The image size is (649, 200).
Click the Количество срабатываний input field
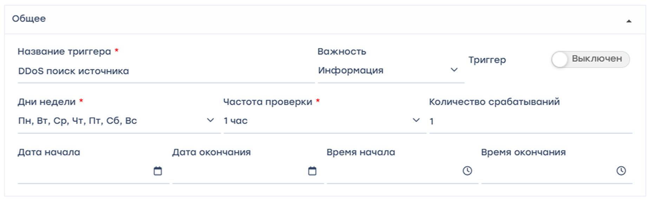[530, 121]
